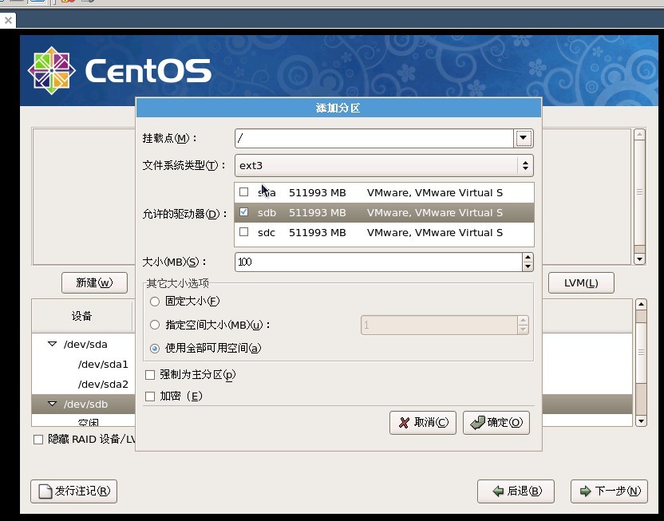Enable the encrypt (E) checkbox
Viewport: 664px width, 521px height.
point(150,397)
